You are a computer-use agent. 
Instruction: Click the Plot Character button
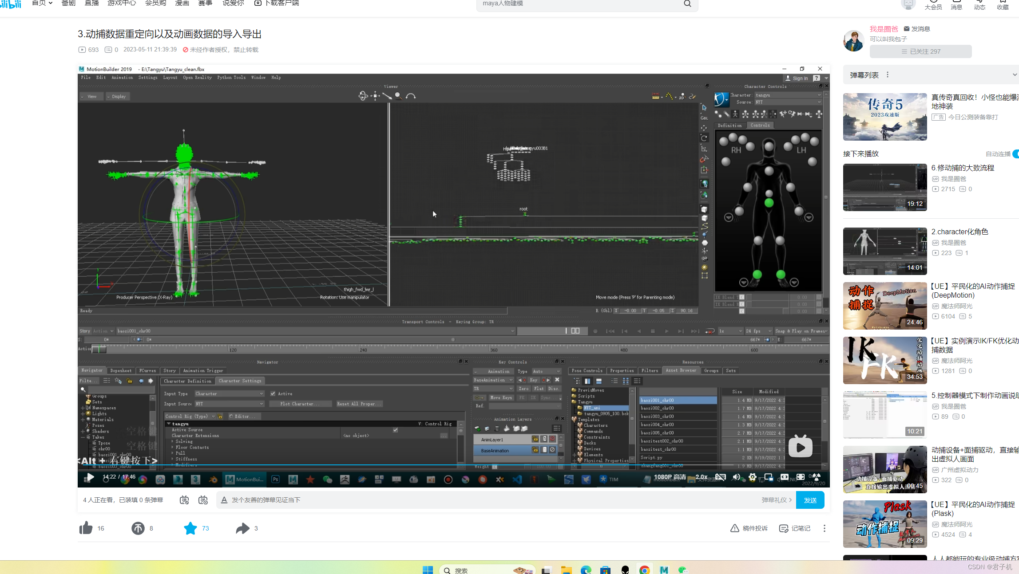pyautogui.click(x=301, y=404)
